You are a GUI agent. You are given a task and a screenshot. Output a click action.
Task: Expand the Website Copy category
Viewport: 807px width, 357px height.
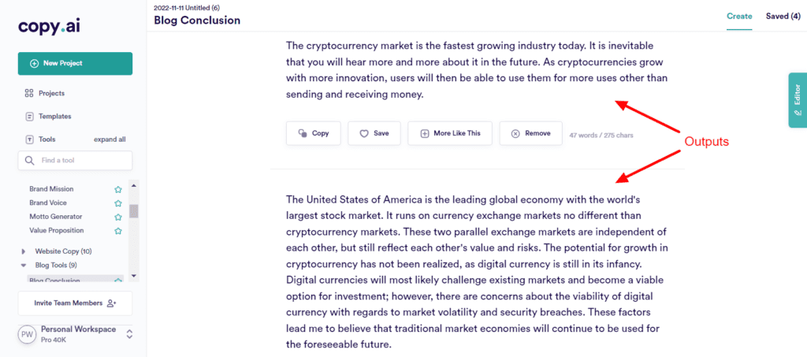[24, 251]
